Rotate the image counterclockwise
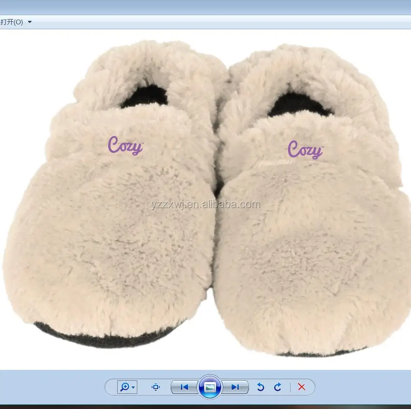 pos(261,387)
